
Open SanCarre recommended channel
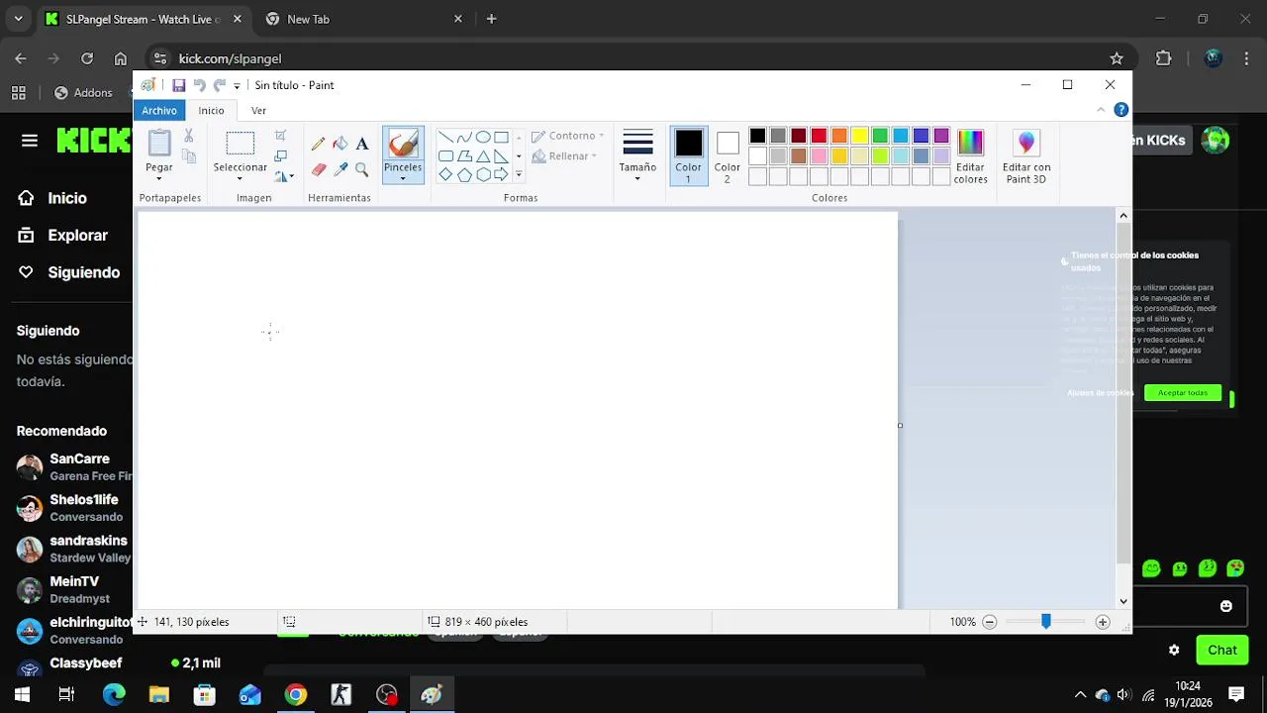(x=74, y=466)
